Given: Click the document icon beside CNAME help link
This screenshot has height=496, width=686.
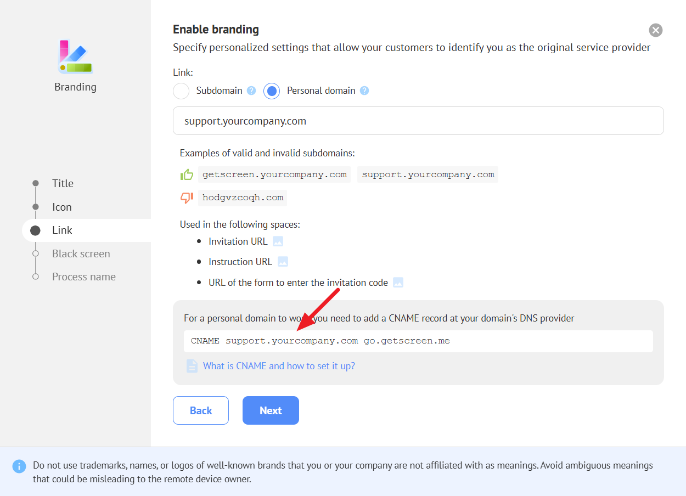Looking at the screenshot, I should (x=192, y=366).
